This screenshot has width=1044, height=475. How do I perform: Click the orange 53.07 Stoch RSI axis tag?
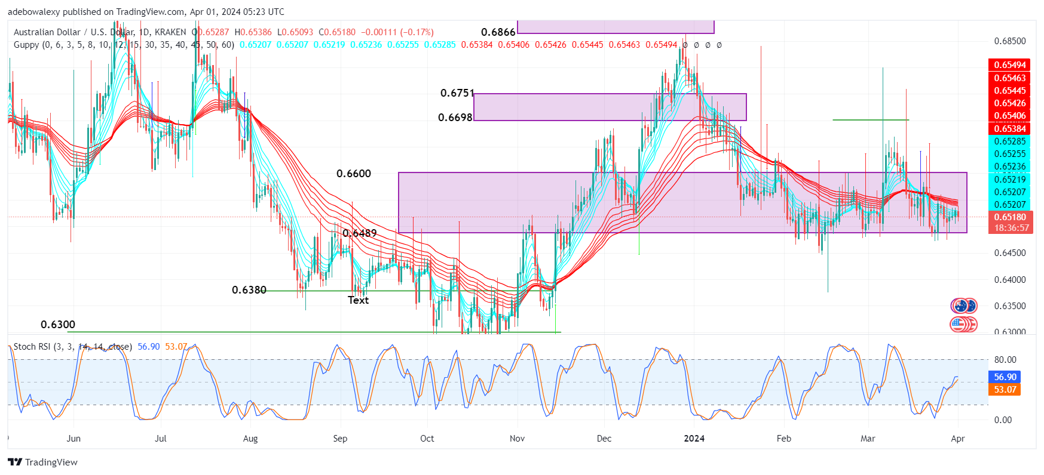point(1005,390)
